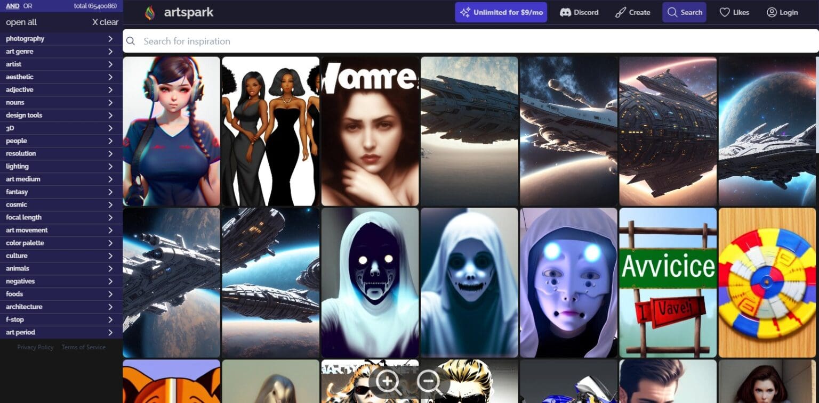Viewport: 819px width, 403px height.
Task: Click the artspark flame logo icon
Action: 150,13
